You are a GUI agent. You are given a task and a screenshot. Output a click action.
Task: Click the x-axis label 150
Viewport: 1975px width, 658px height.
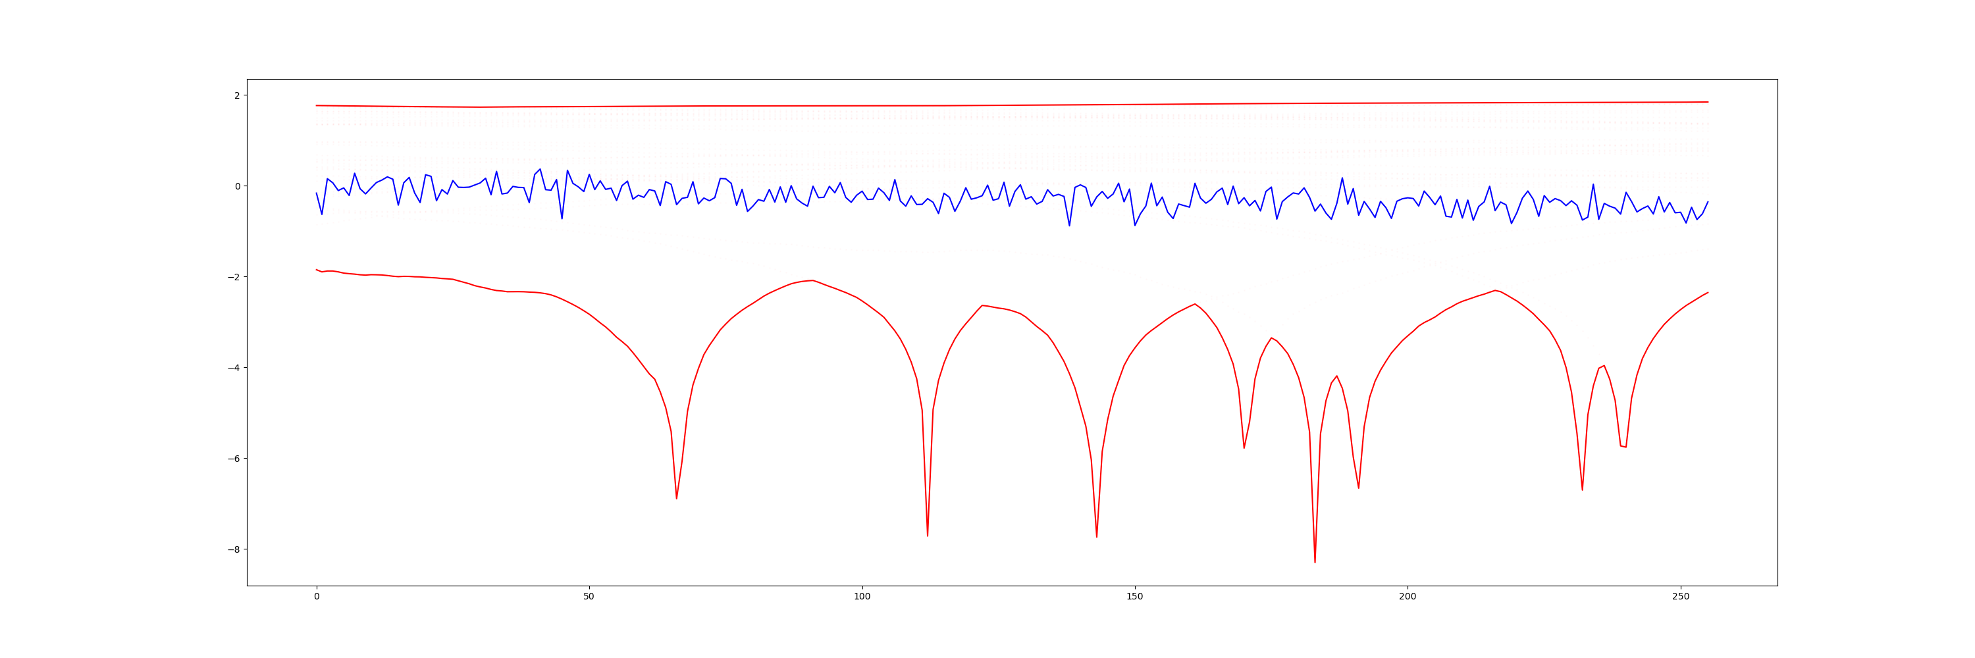(x=1135, y=597)
